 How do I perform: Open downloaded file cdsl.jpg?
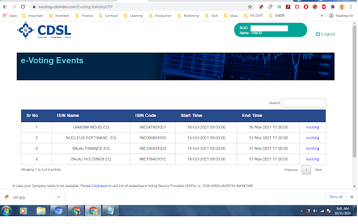[18, 197]
